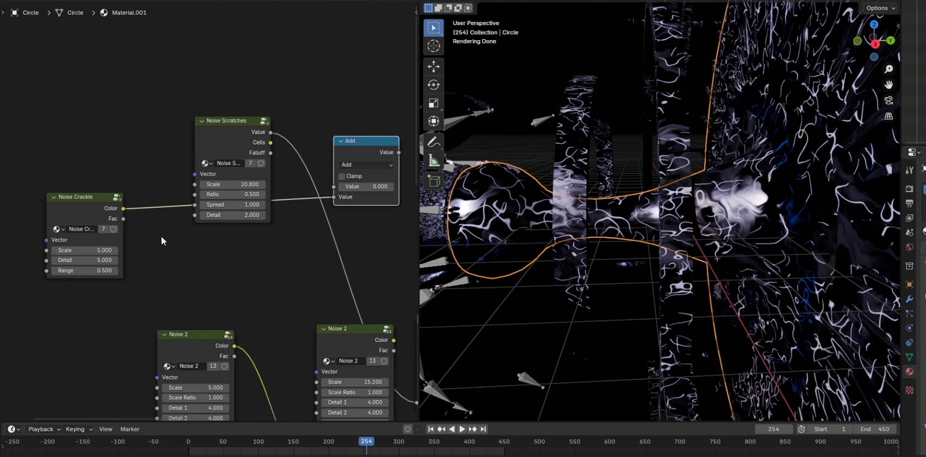Select the 3D Cursor tool
Screen dimensions: 926x457
(x=433, y=46)
